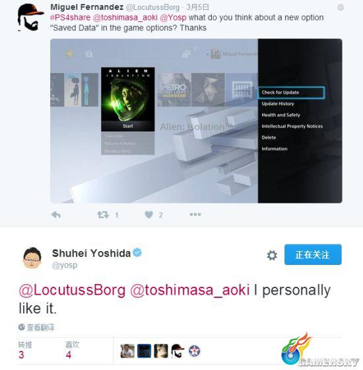Click the #PS4share hashtag

point(70,18)
